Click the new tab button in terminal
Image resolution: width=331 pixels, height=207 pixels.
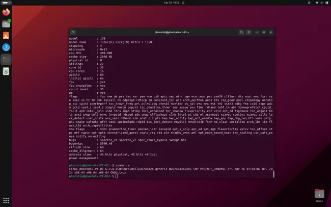pos(73,32)
